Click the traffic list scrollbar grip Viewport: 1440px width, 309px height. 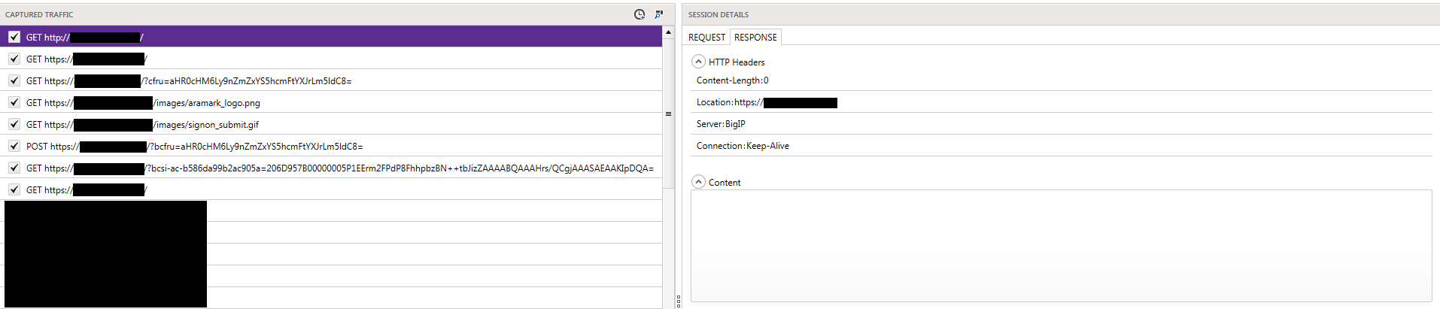[668, 114]
